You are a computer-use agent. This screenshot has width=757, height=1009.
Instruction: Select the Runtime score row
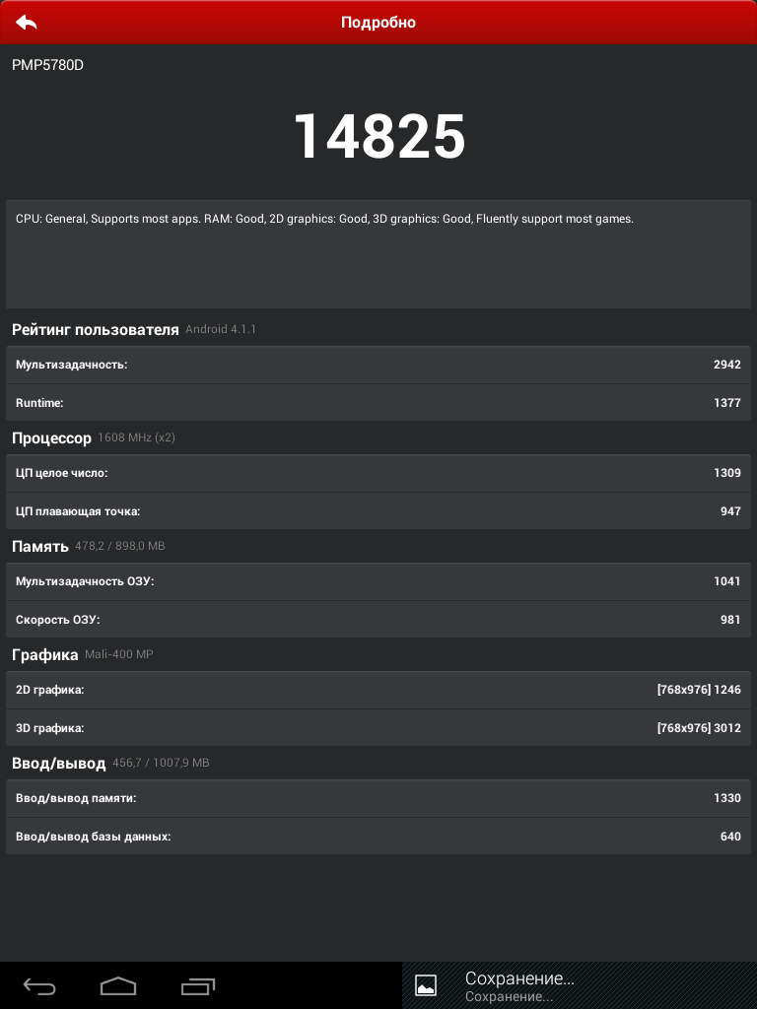[x=378, y=403]
